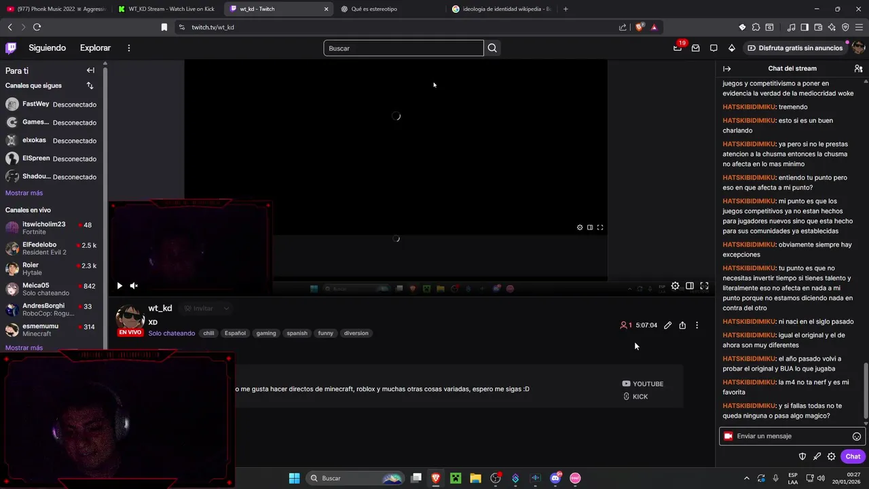Image resolution: width=869 pixels, height=489 pixels.
Task: Open the Explorar page
Action: [95, 48]
